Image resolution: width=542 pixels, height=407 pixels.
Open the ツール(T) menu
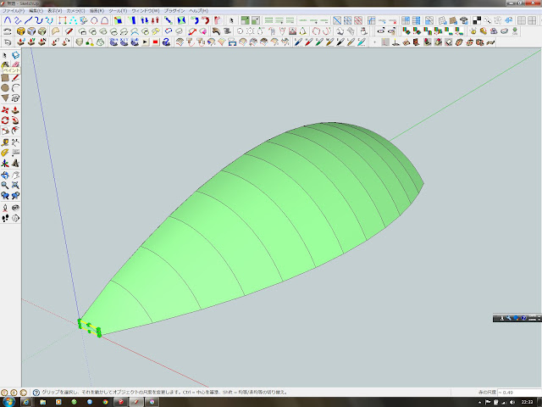118,11
